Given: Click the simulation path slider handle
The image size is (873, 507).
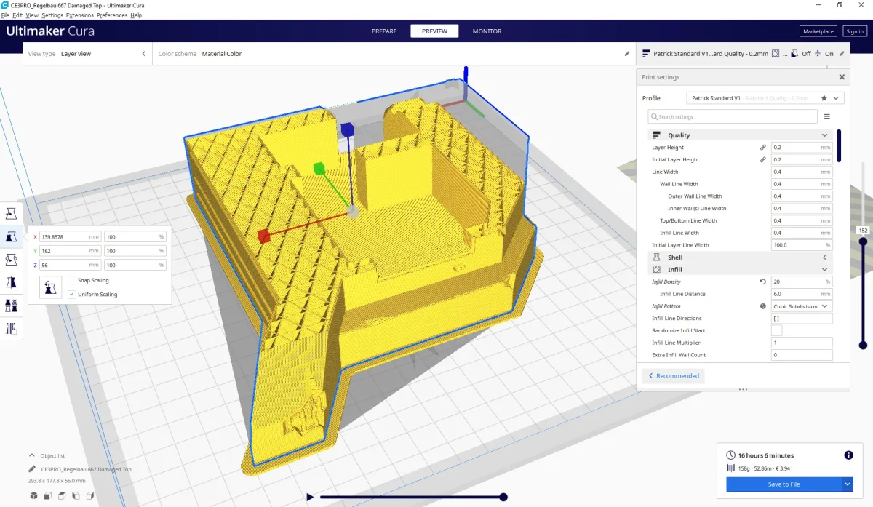Looking at the screenshot, I should [x=503, y=497].
